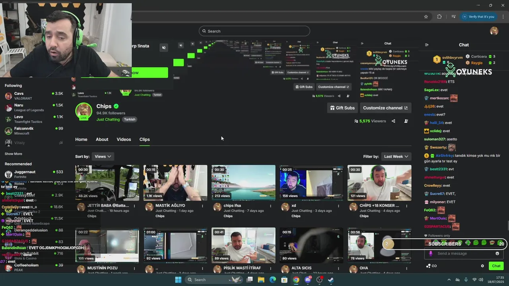Viewport: 509px width, 286px height.
Task: Switch to the Home tab
Action: pyautogui.click(x=81, y=139)
